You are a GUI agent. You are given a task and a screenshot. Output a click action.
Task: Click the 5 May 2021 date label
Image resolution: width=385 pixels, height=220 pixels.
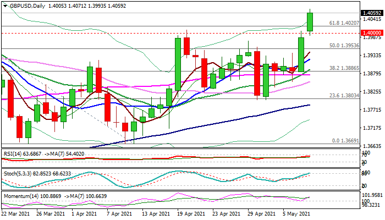click(x=295, y=214)
